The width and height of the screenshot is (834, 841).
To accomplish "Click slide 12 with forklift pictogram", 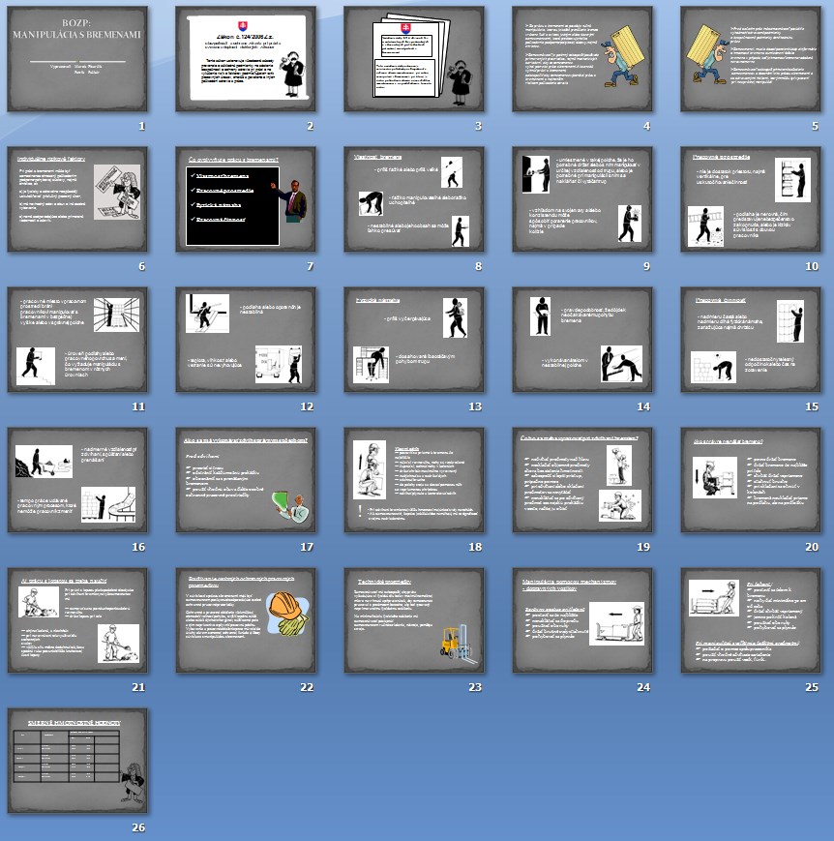I will click(246, 341).
